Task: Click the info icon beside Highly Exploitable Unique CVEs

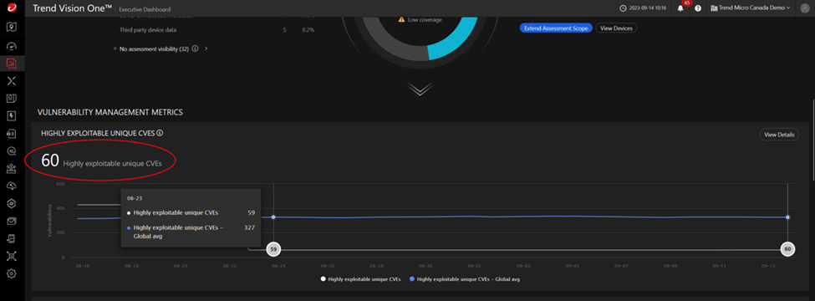Action: [x=160, y=133]
